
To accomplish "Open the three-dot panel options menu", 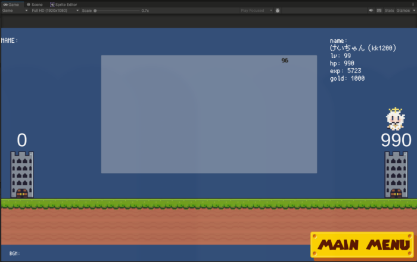I will click(x=413, y=4).
